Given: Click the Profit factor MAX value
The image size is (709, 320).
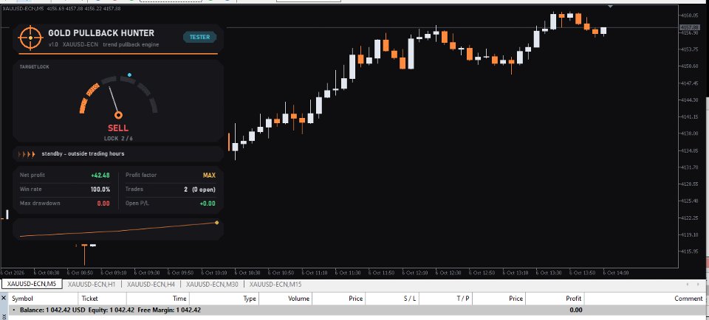Looking at the screenshot, I should (x=209, y=175).
